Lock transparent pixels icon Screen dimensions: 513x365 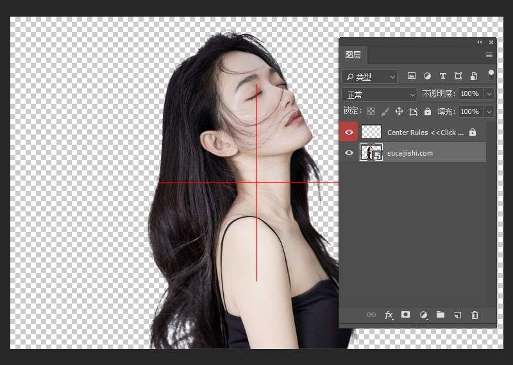371,111
